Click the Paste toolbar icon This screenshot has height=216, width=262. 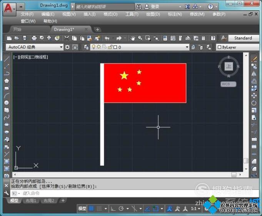(x=82, y=38)
